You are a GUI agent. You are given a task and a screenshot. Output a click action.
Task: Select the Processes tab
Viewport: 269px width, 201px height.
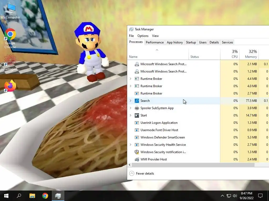coord(136,42)
